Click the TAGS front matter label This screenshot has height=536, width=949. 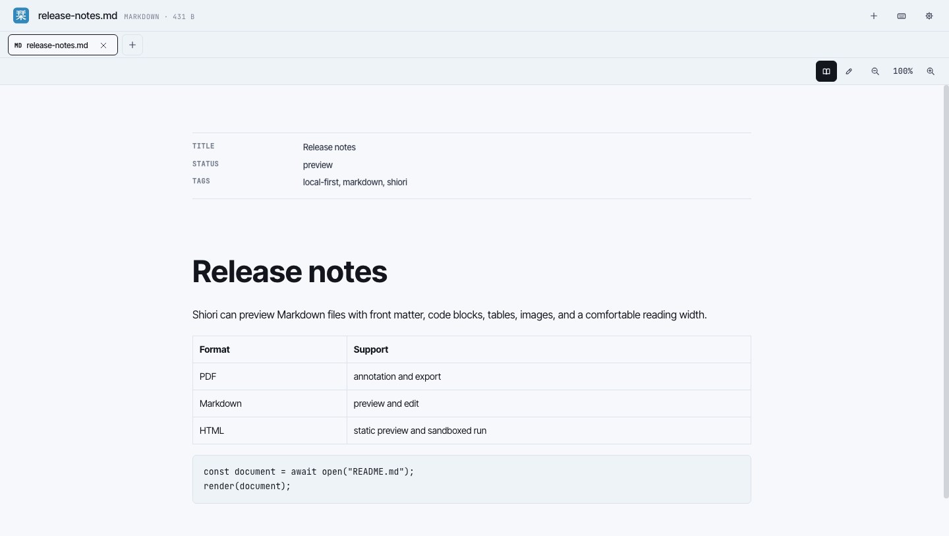pyautogui.click(x=201, y=181)
